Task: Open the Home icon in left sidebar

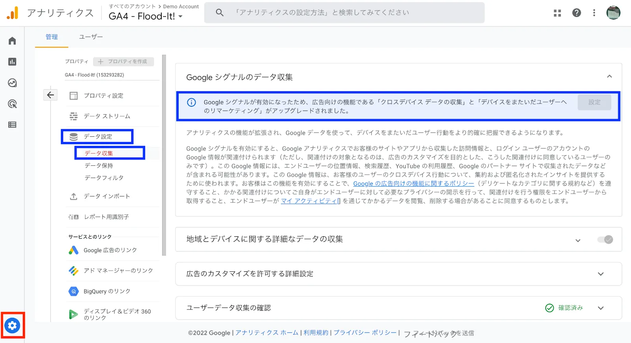Action: (12, 41)
